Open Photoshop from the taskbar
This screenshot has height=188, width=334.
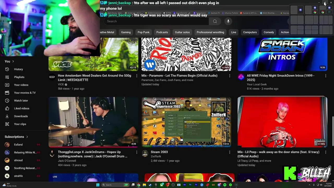click(x=190, y=185)
